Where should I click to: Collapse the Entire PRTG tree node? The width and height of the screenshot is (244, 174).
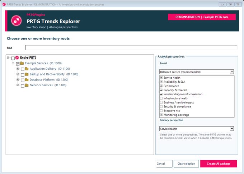coord(8,58)
